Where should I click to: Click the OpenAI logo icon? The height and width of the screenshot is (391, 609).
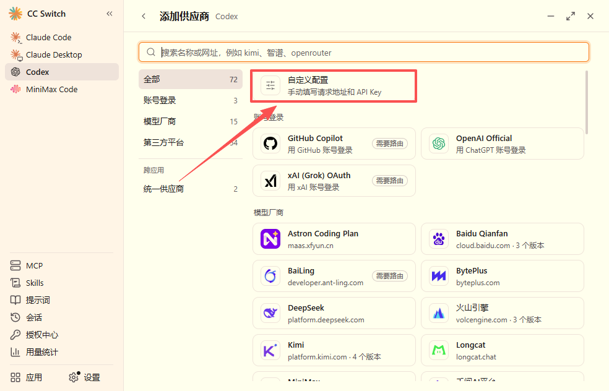(x=439, y=144)
